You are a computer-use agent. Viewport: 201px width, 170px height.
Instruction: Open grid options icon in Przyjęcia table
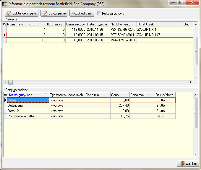5,24
